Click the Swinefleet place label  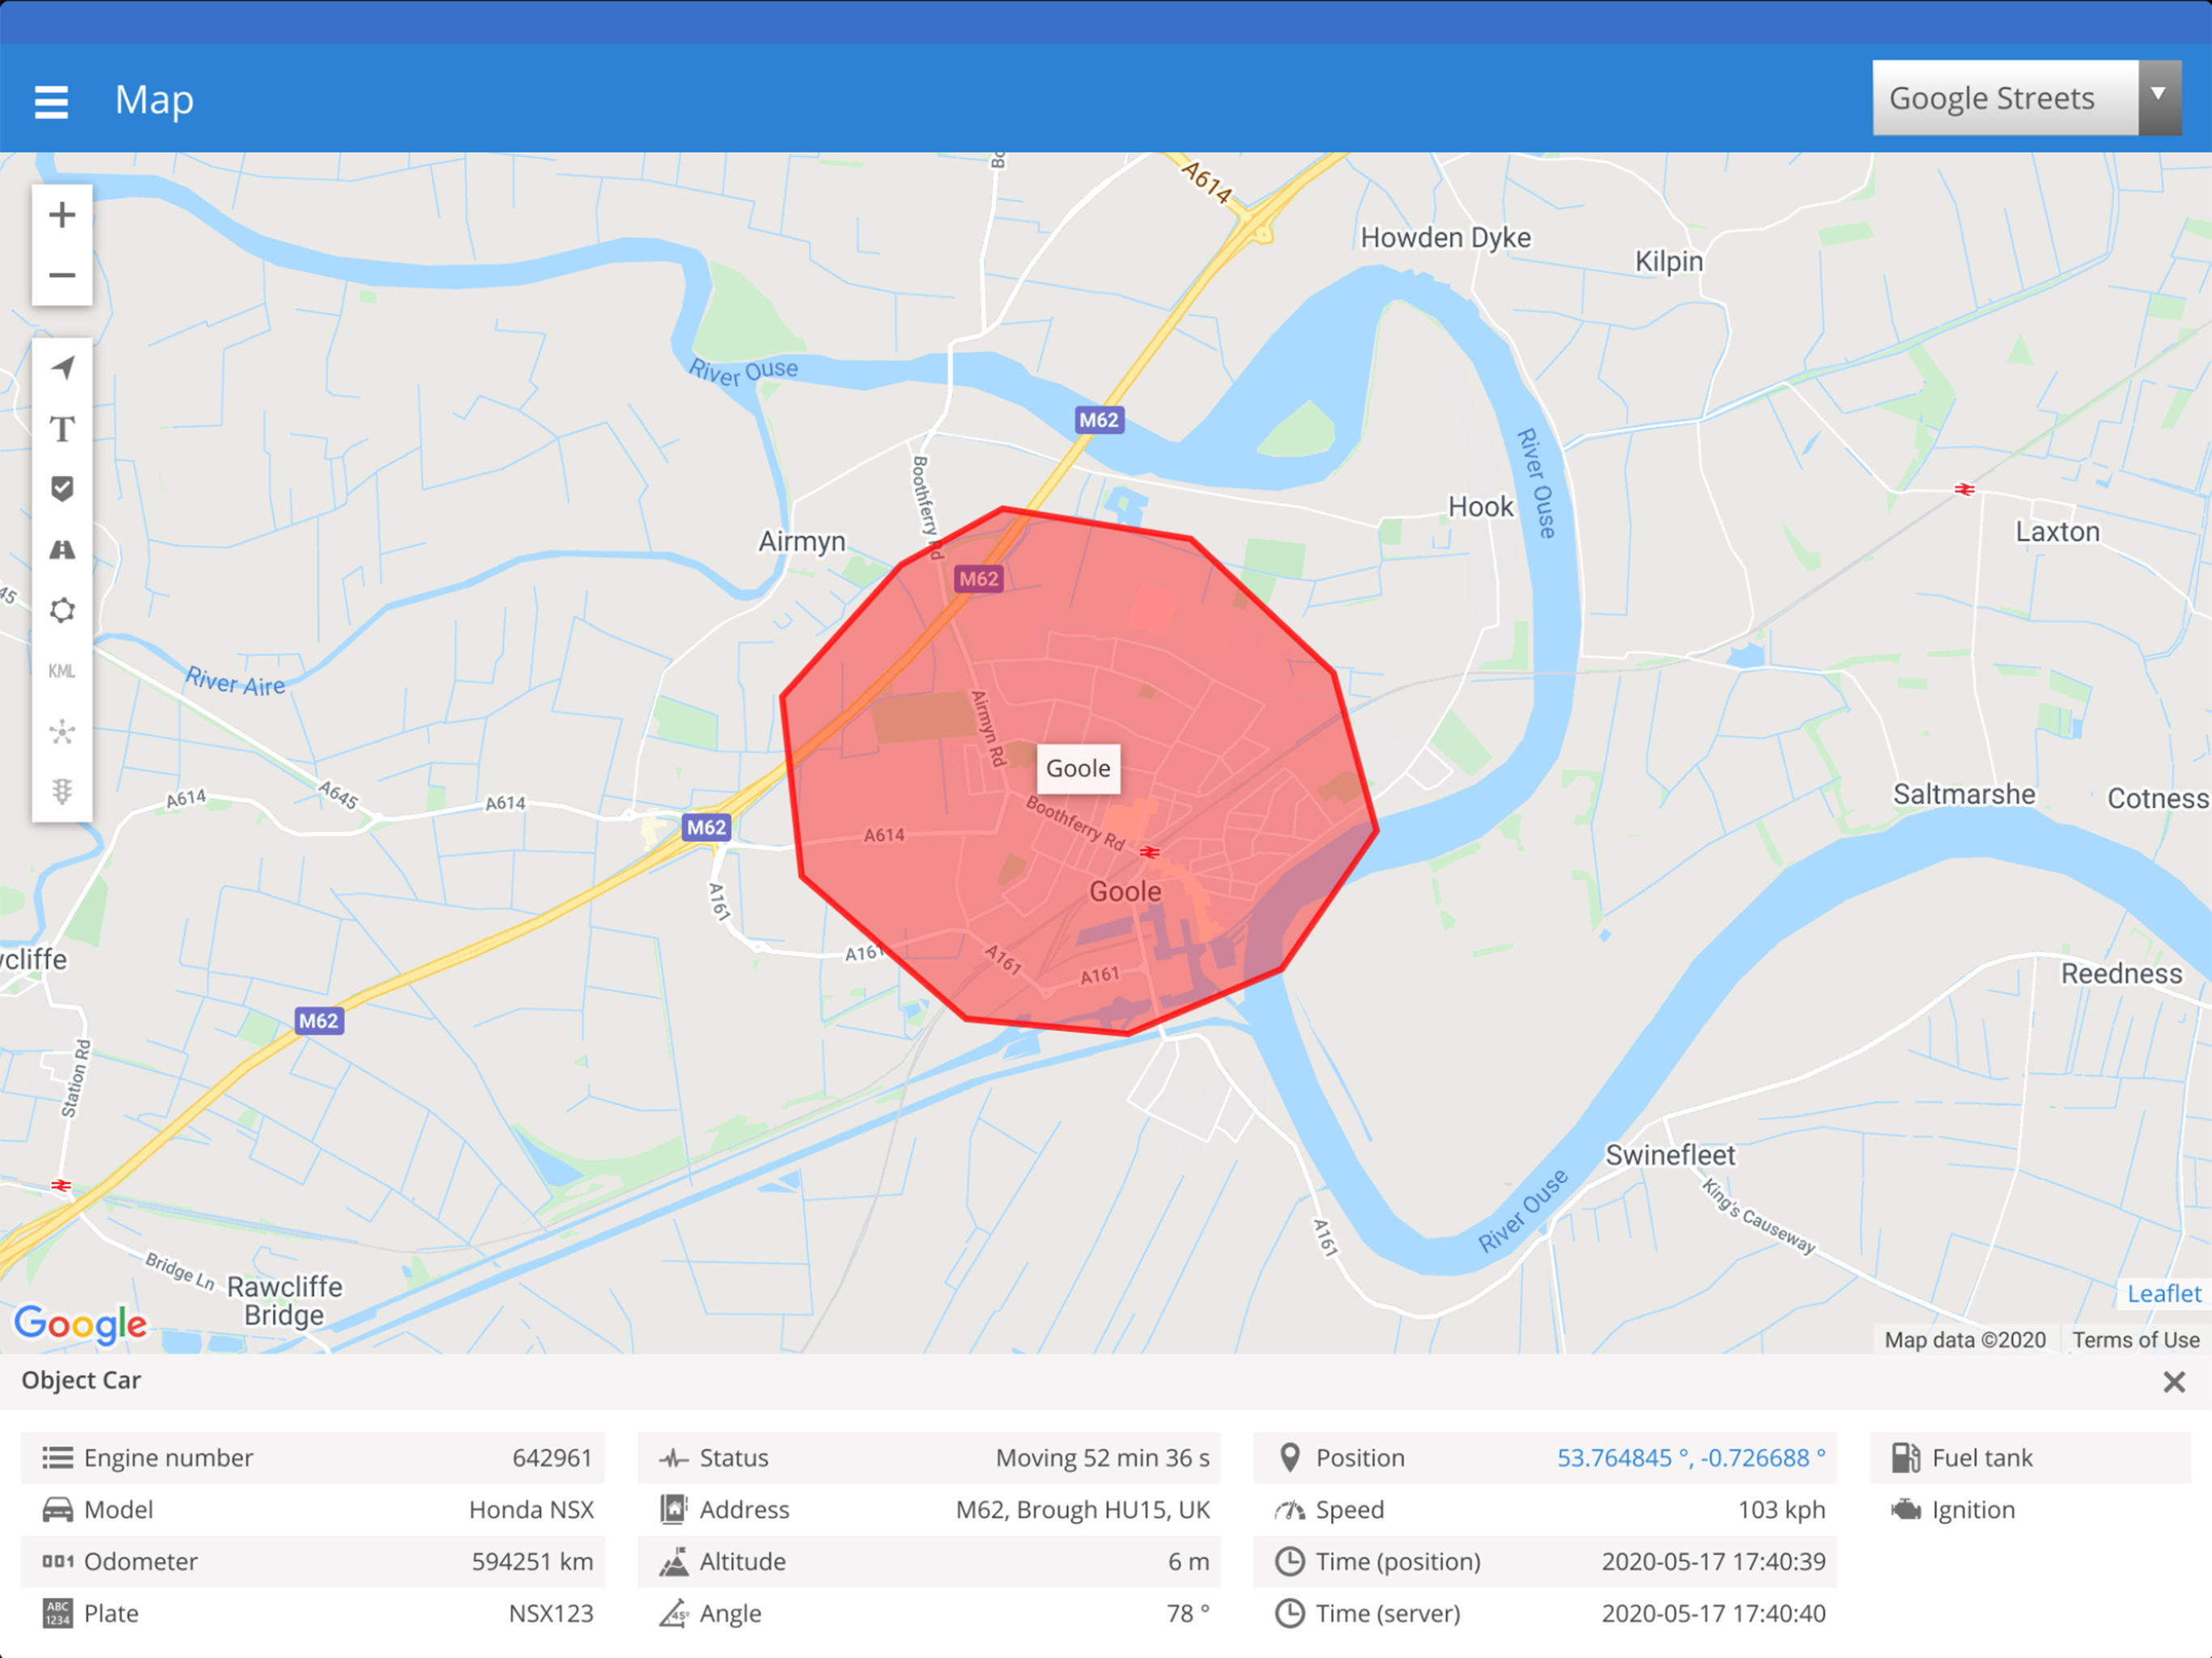[1670, 1155]
